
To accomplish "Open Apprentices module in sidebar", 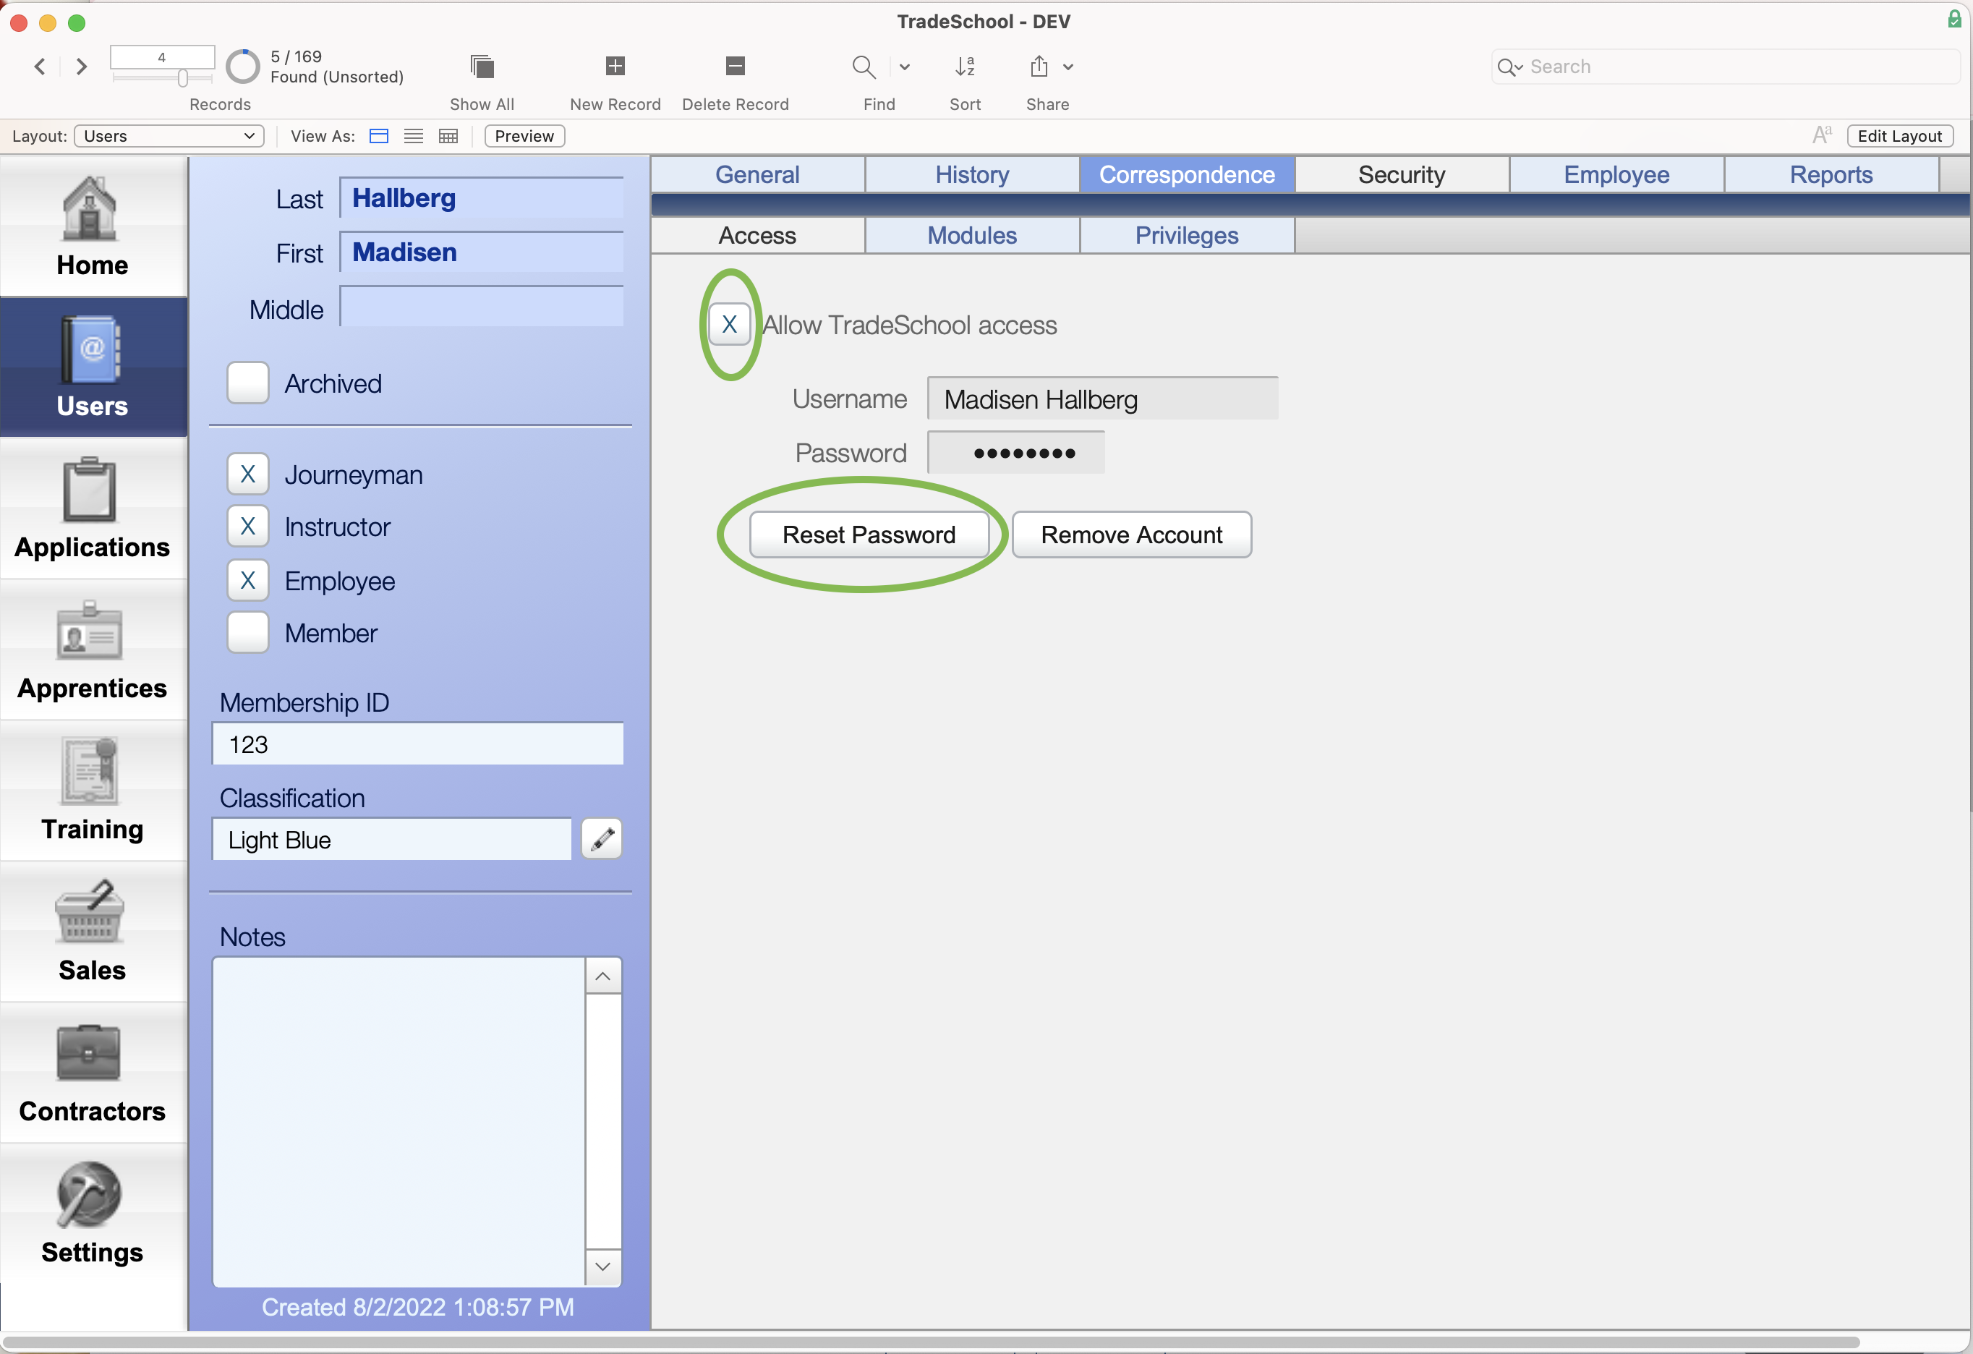I will tap(93, 649).
